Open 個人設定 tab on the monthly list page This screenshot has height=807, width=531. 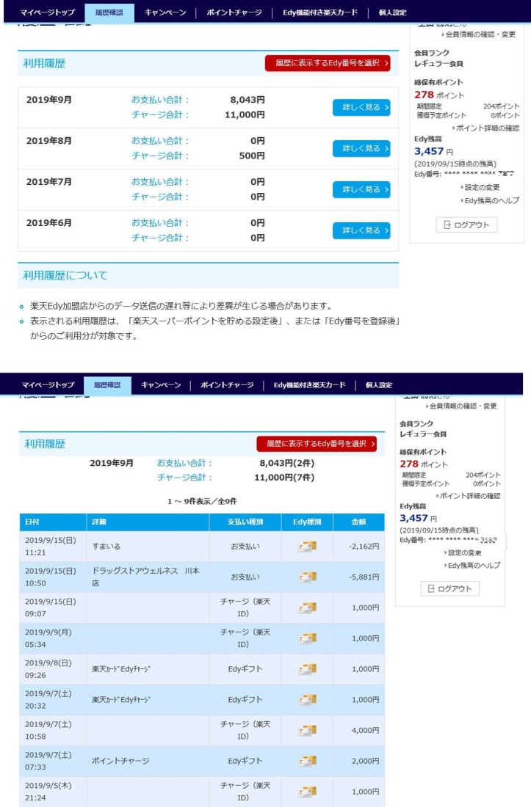(392, 12)
